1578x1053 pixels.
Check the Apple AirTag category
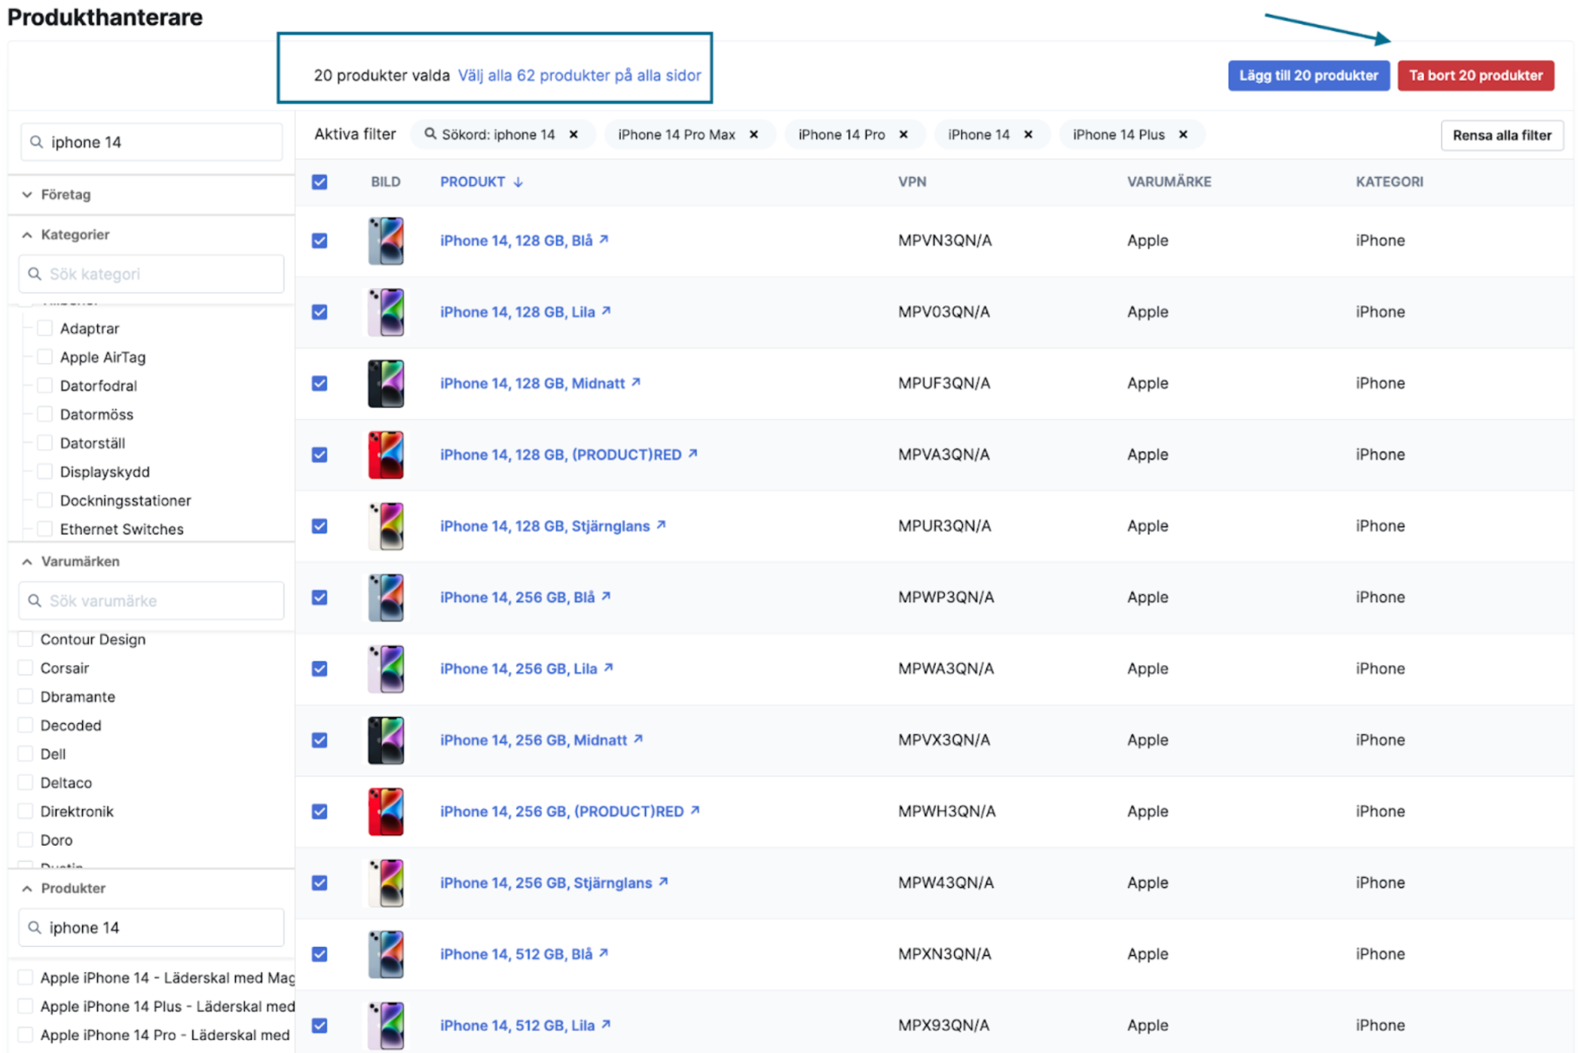[45, 357]
